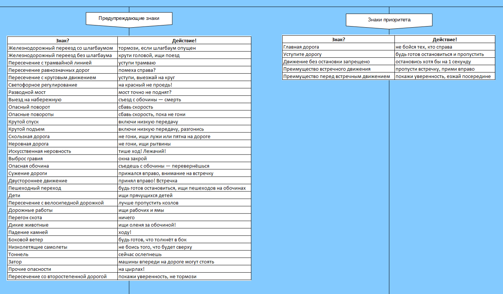The image size is (503, 294).
Task: Select 'Низколетящие самолеты' cell
Action: coord(62,247)
